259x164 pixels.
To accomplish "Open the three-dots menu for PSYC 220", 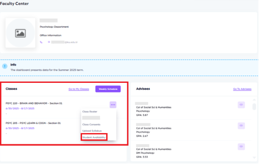I will [x=113, y=105].
